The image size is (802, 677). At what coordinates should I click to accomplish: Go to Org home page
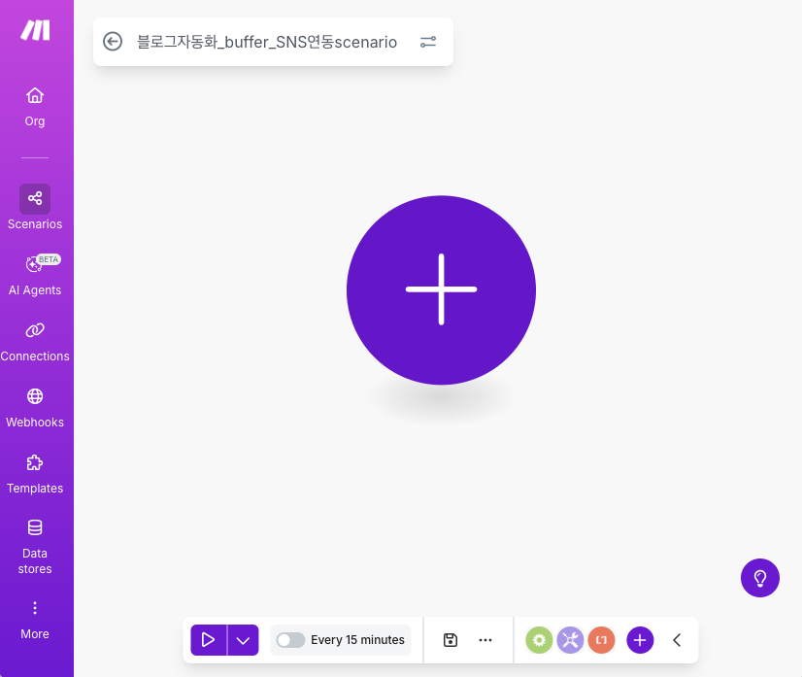click(x=35, y=106)
